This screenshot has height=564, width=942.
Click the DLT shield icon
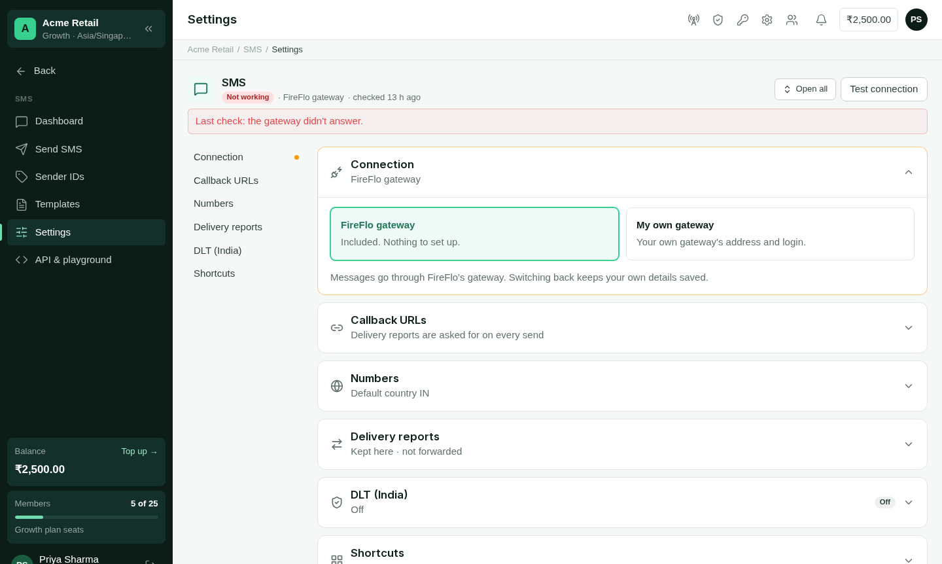tap(337, 502)
